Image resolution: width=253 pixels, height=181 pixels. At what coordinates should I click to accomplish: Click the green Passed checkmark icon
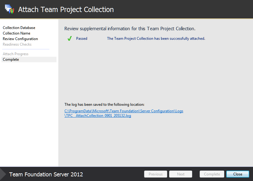[x=69, y=39]
